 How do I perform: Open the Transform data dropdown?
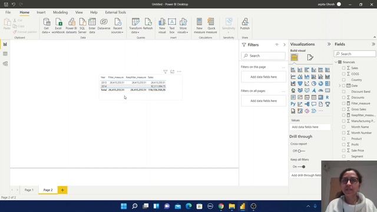click(x=135, y=26)
